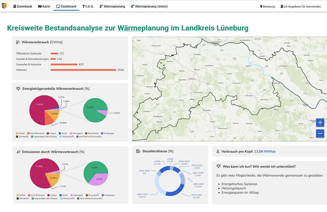The height and width of the screenshot is (212, 327).
Task: Open Wärmeplanung (intern) navigation item
Action: click(149, 7)
